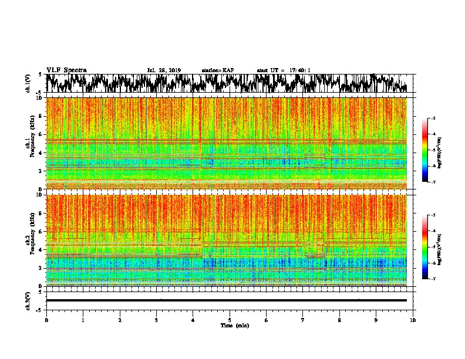The width and height of the screenshot is (465, 359).
Task: Click time axis tick label "0"
Action: 46,320
